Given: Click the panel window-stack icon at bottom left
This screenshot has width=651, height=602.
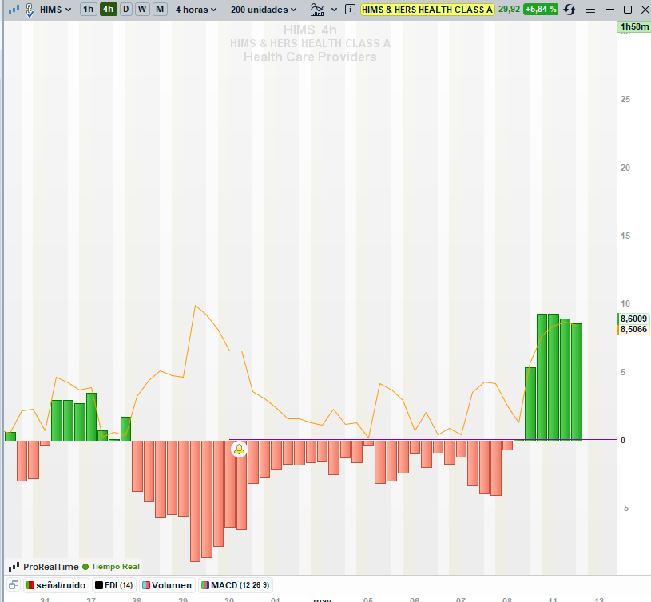Looking at the screenshot, I should coord(14,585).
